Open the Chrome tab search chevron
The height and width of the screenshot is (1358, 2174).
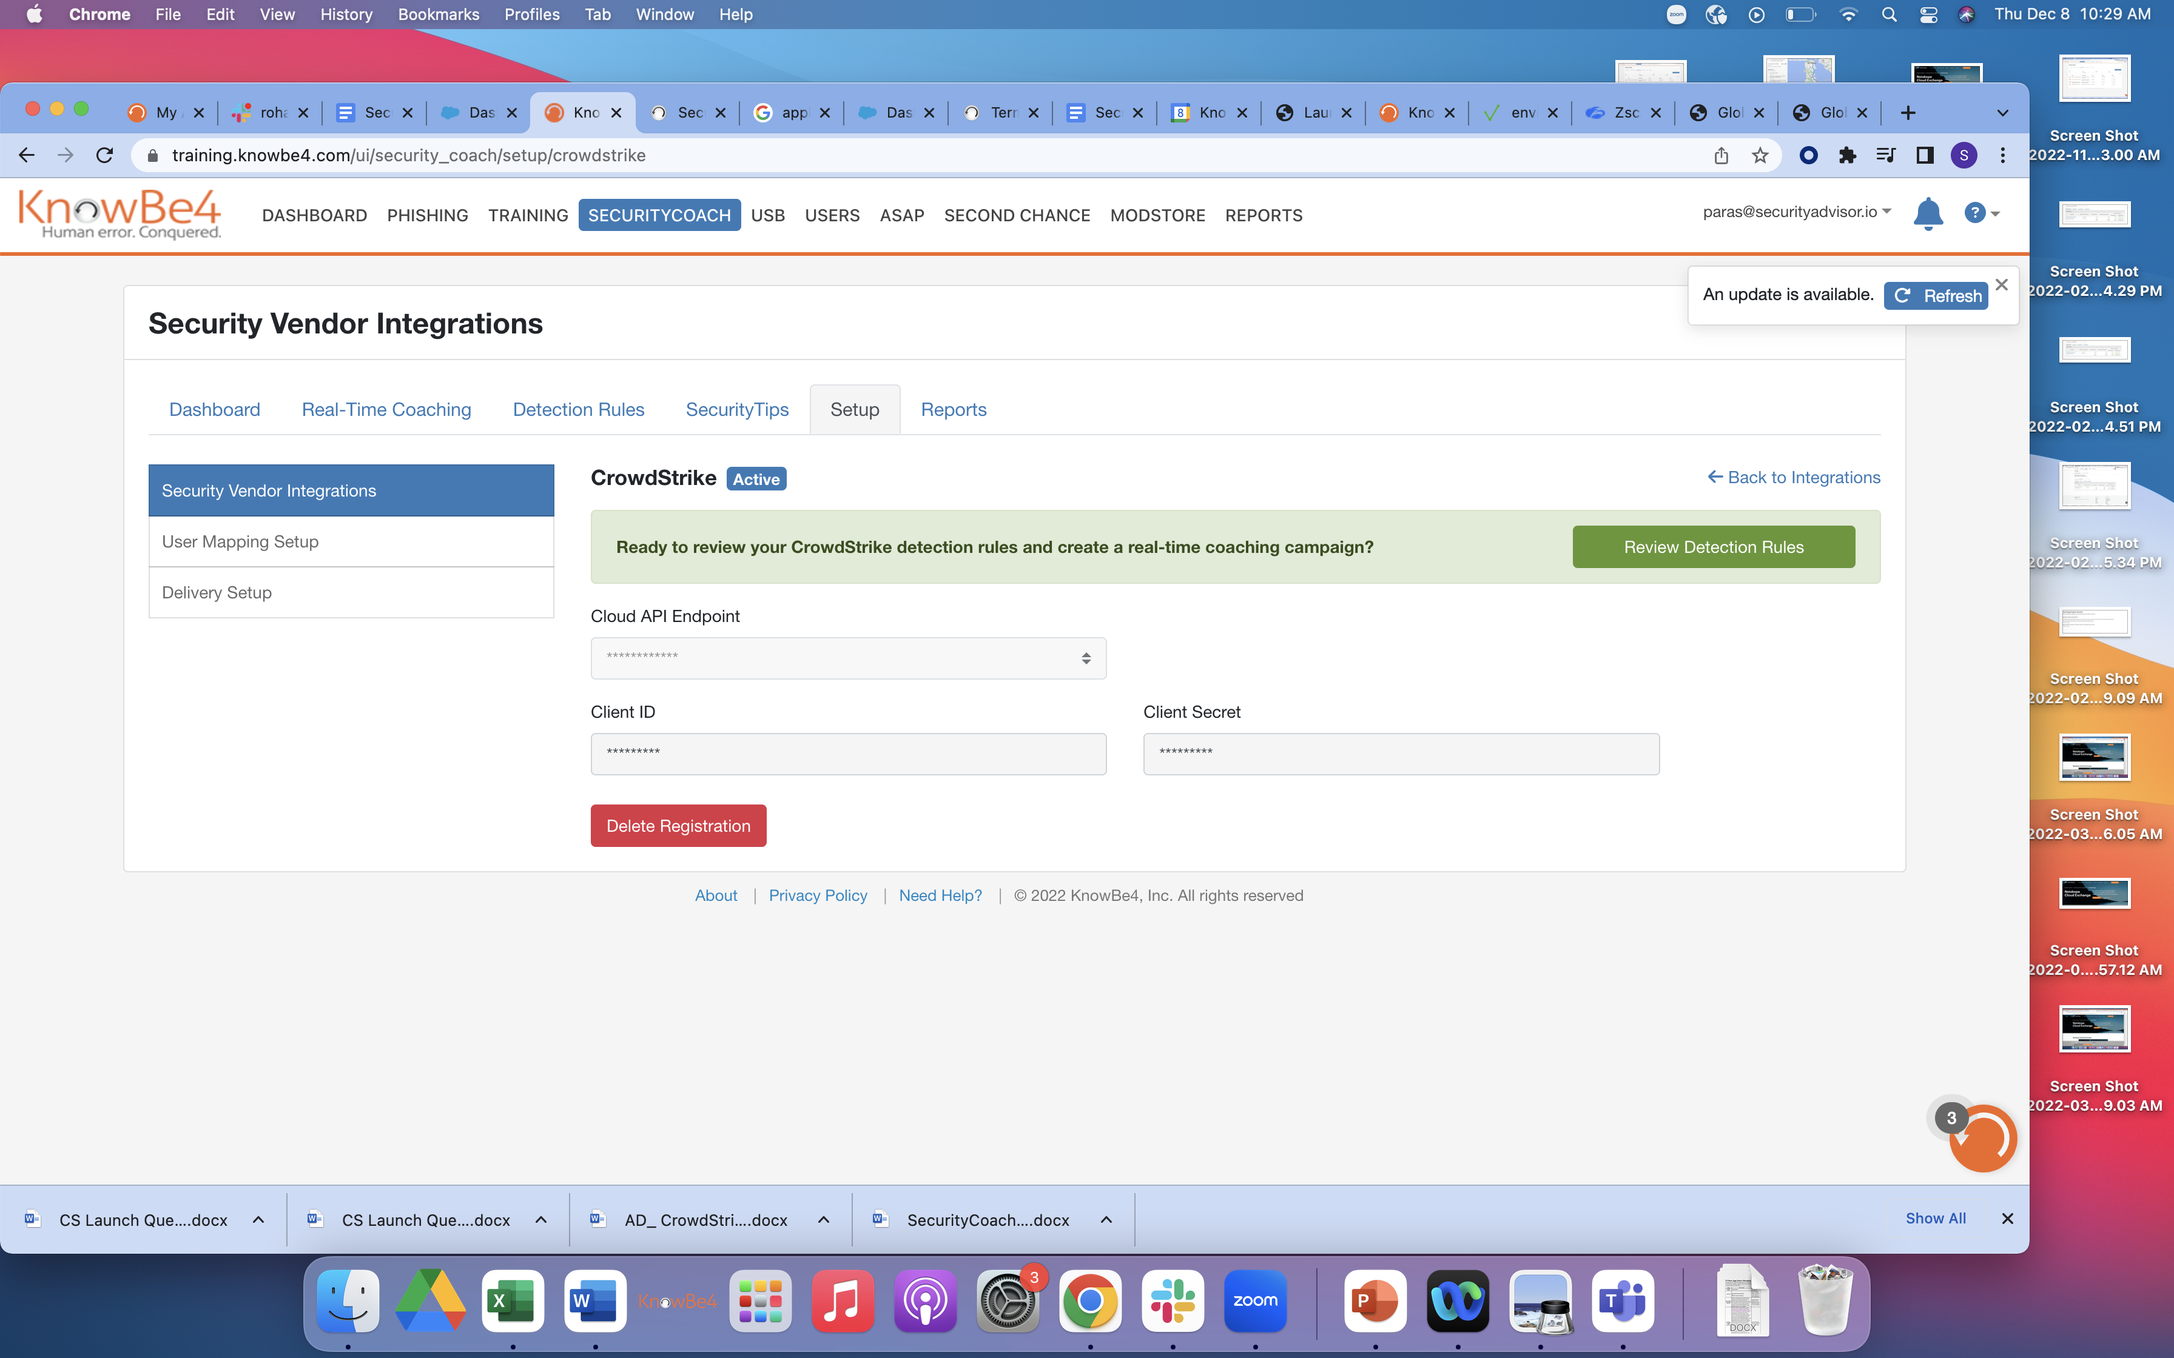tap(2002, 112)
